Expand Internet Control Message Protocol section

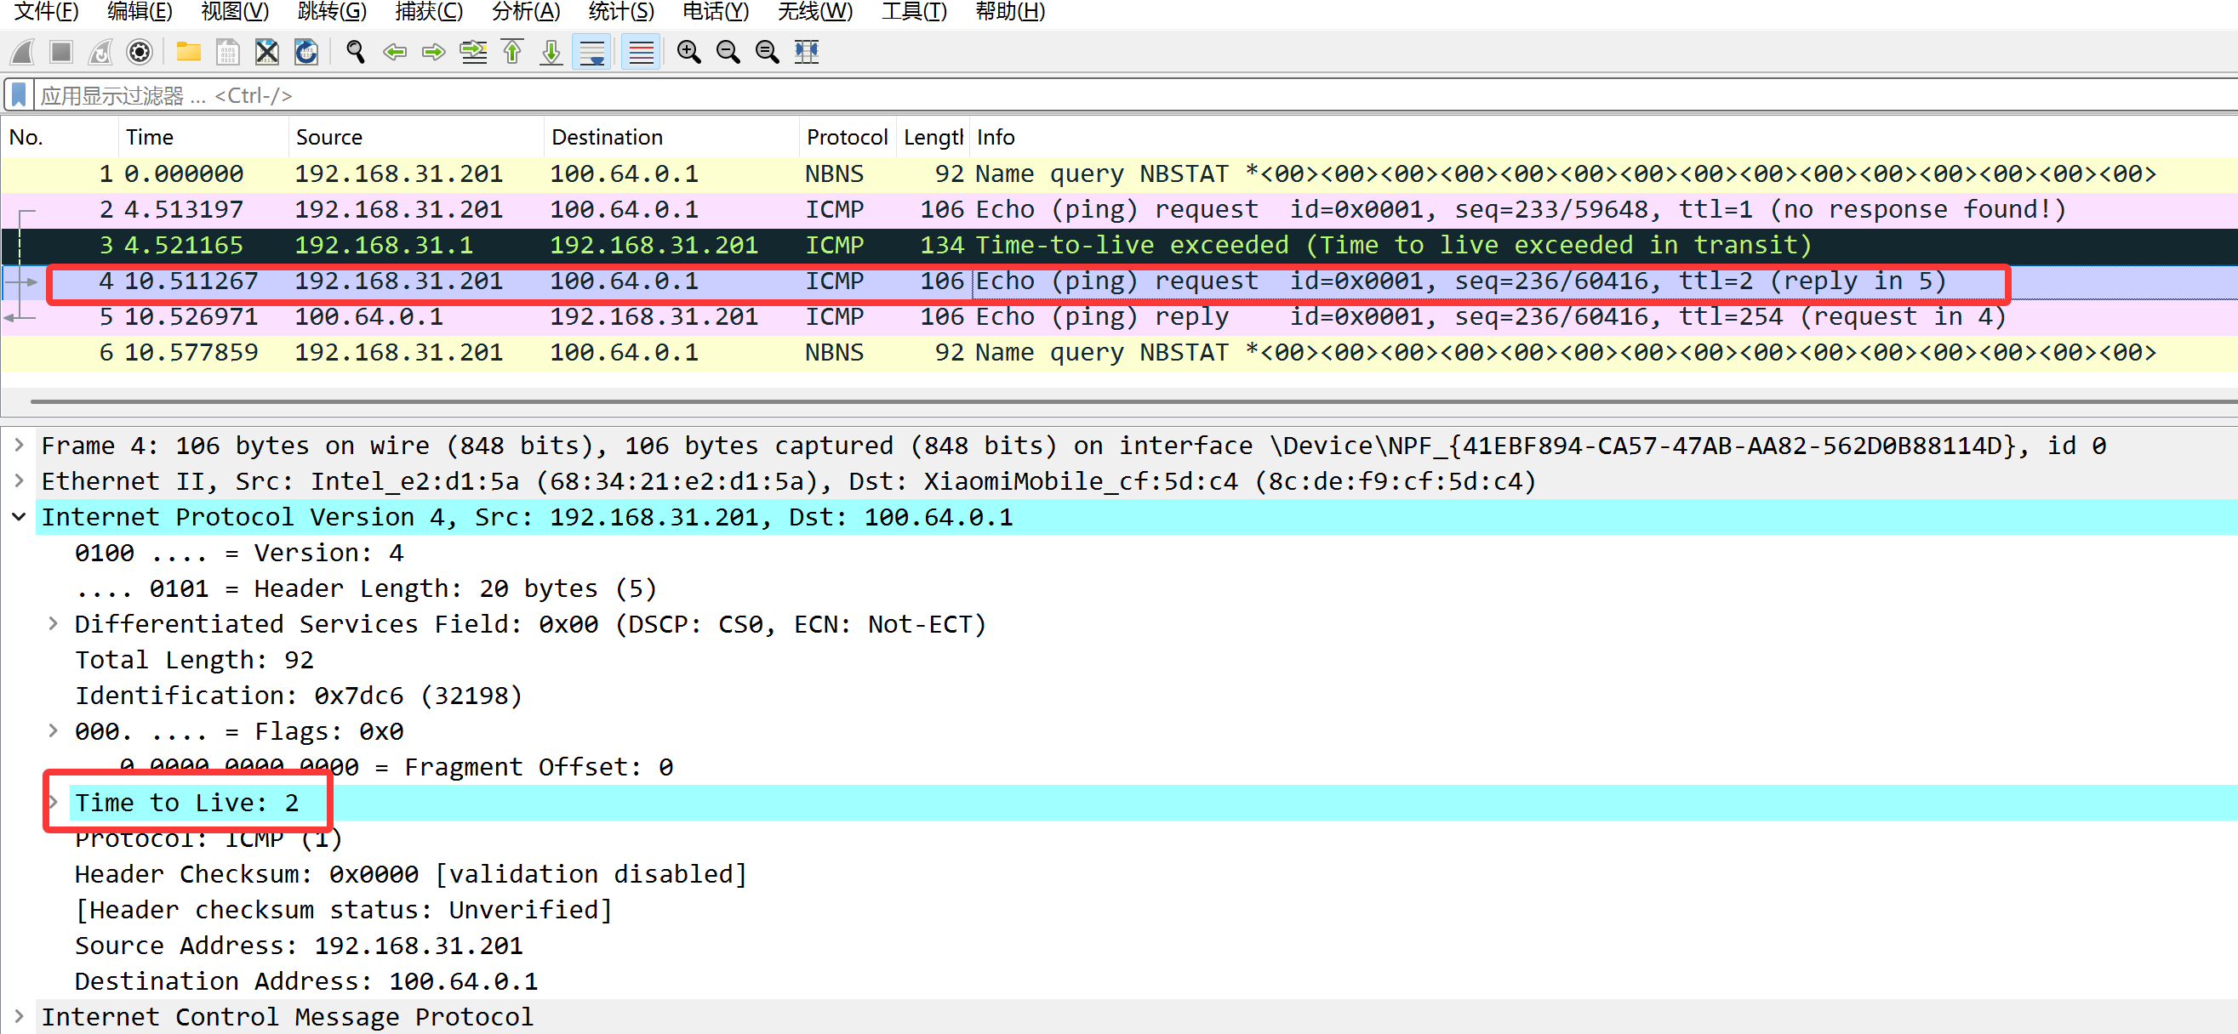click(18, 1016)
